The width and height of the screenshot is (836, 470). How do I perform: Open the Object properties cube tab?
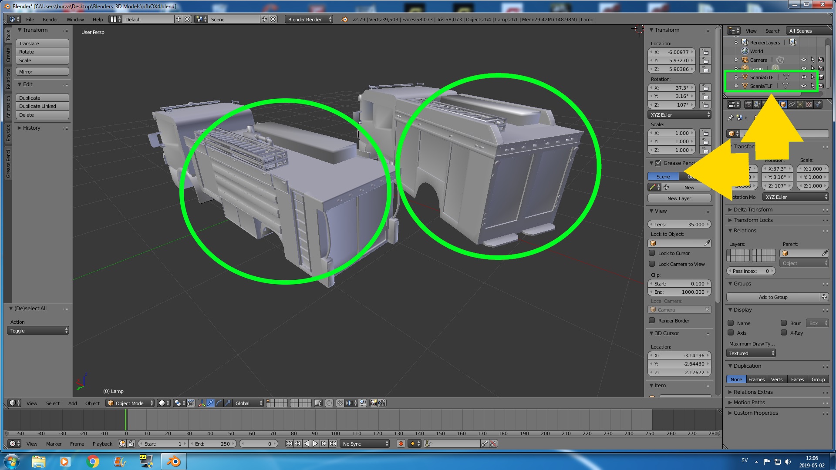pyautogui.click(x=783, y=104)
